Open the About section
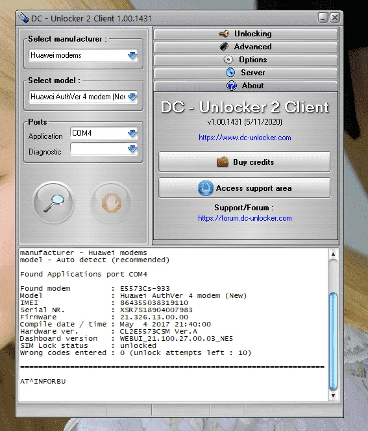Image resolution: width=368 pixels, height=431 pixels. pos(246,86)
